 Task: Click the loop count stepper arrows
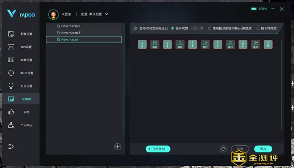pos(202,29)
